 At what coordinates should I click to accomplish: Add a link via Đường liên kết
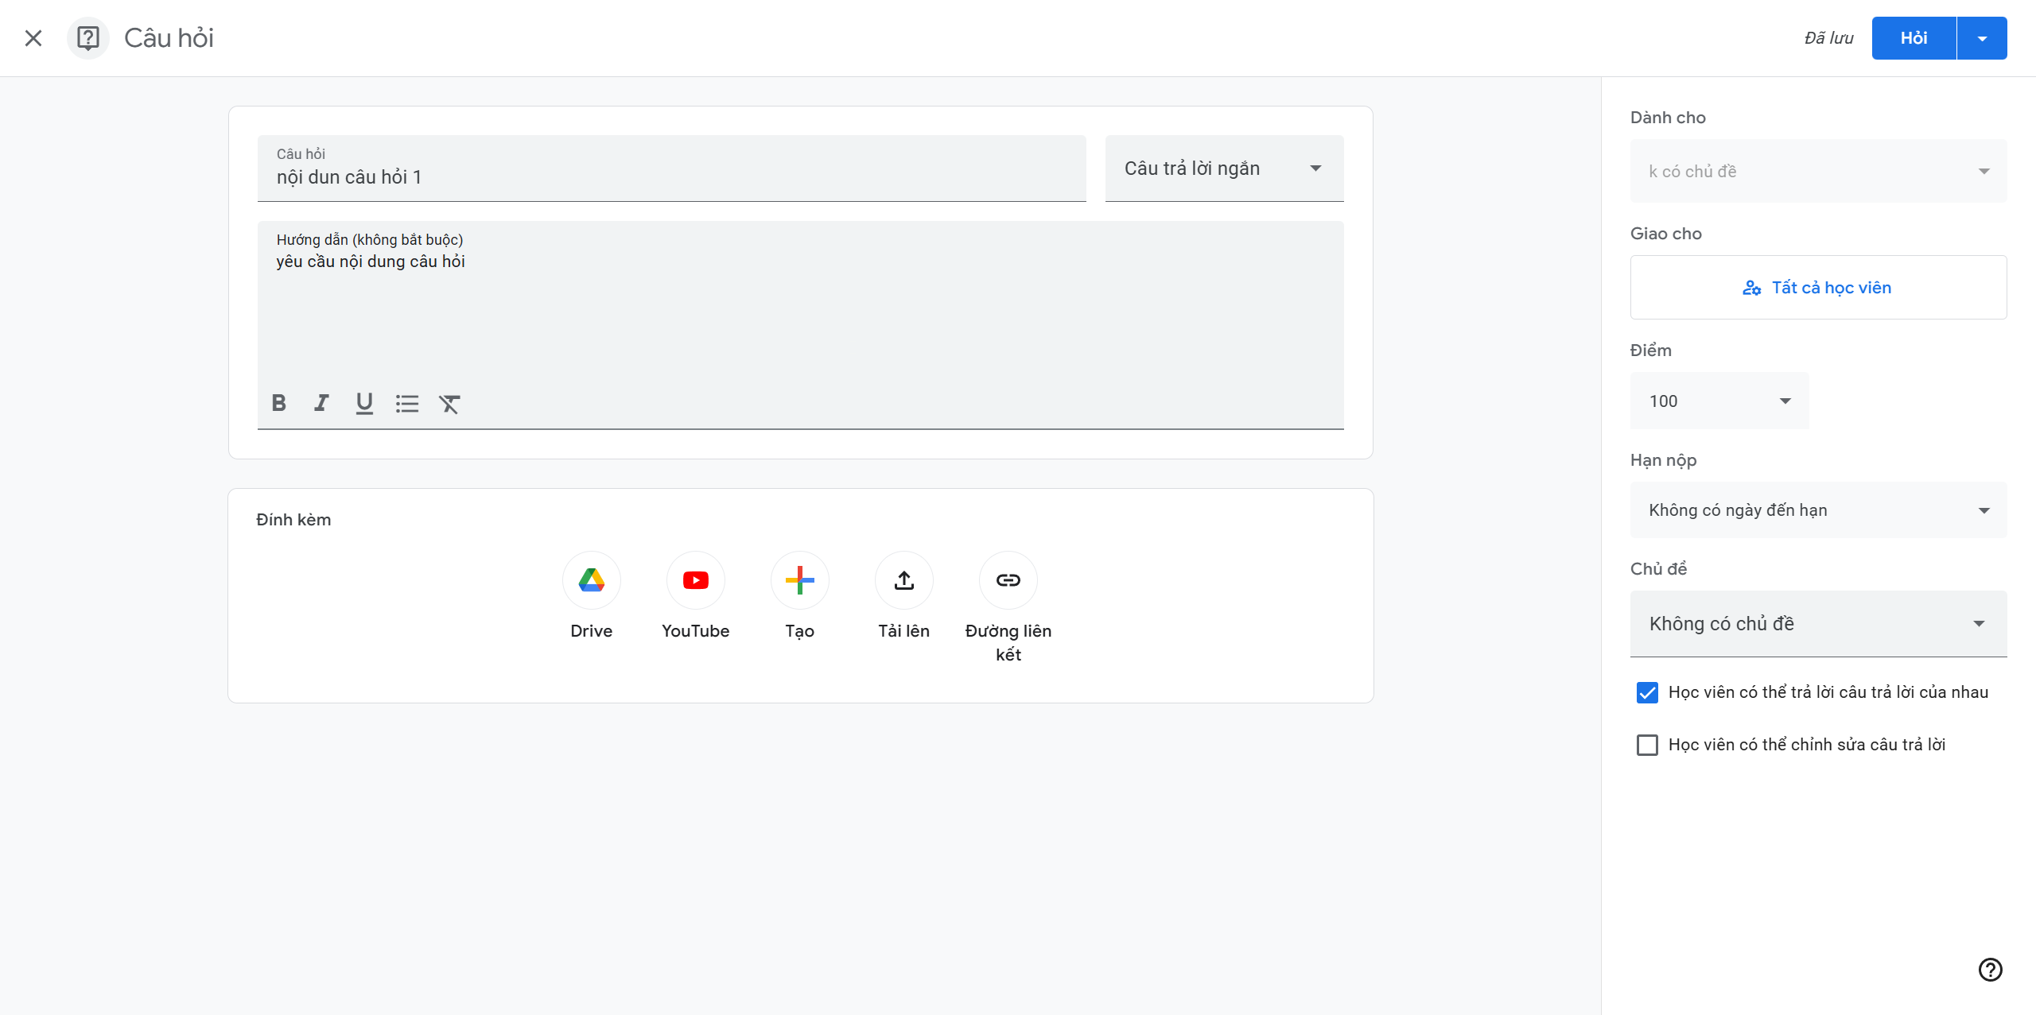point(1008,580)
